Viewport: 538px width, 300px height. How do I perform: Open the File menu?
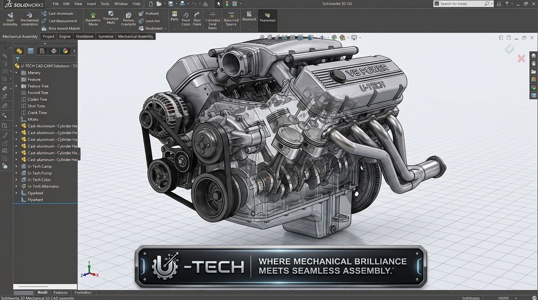pos(56,4)
